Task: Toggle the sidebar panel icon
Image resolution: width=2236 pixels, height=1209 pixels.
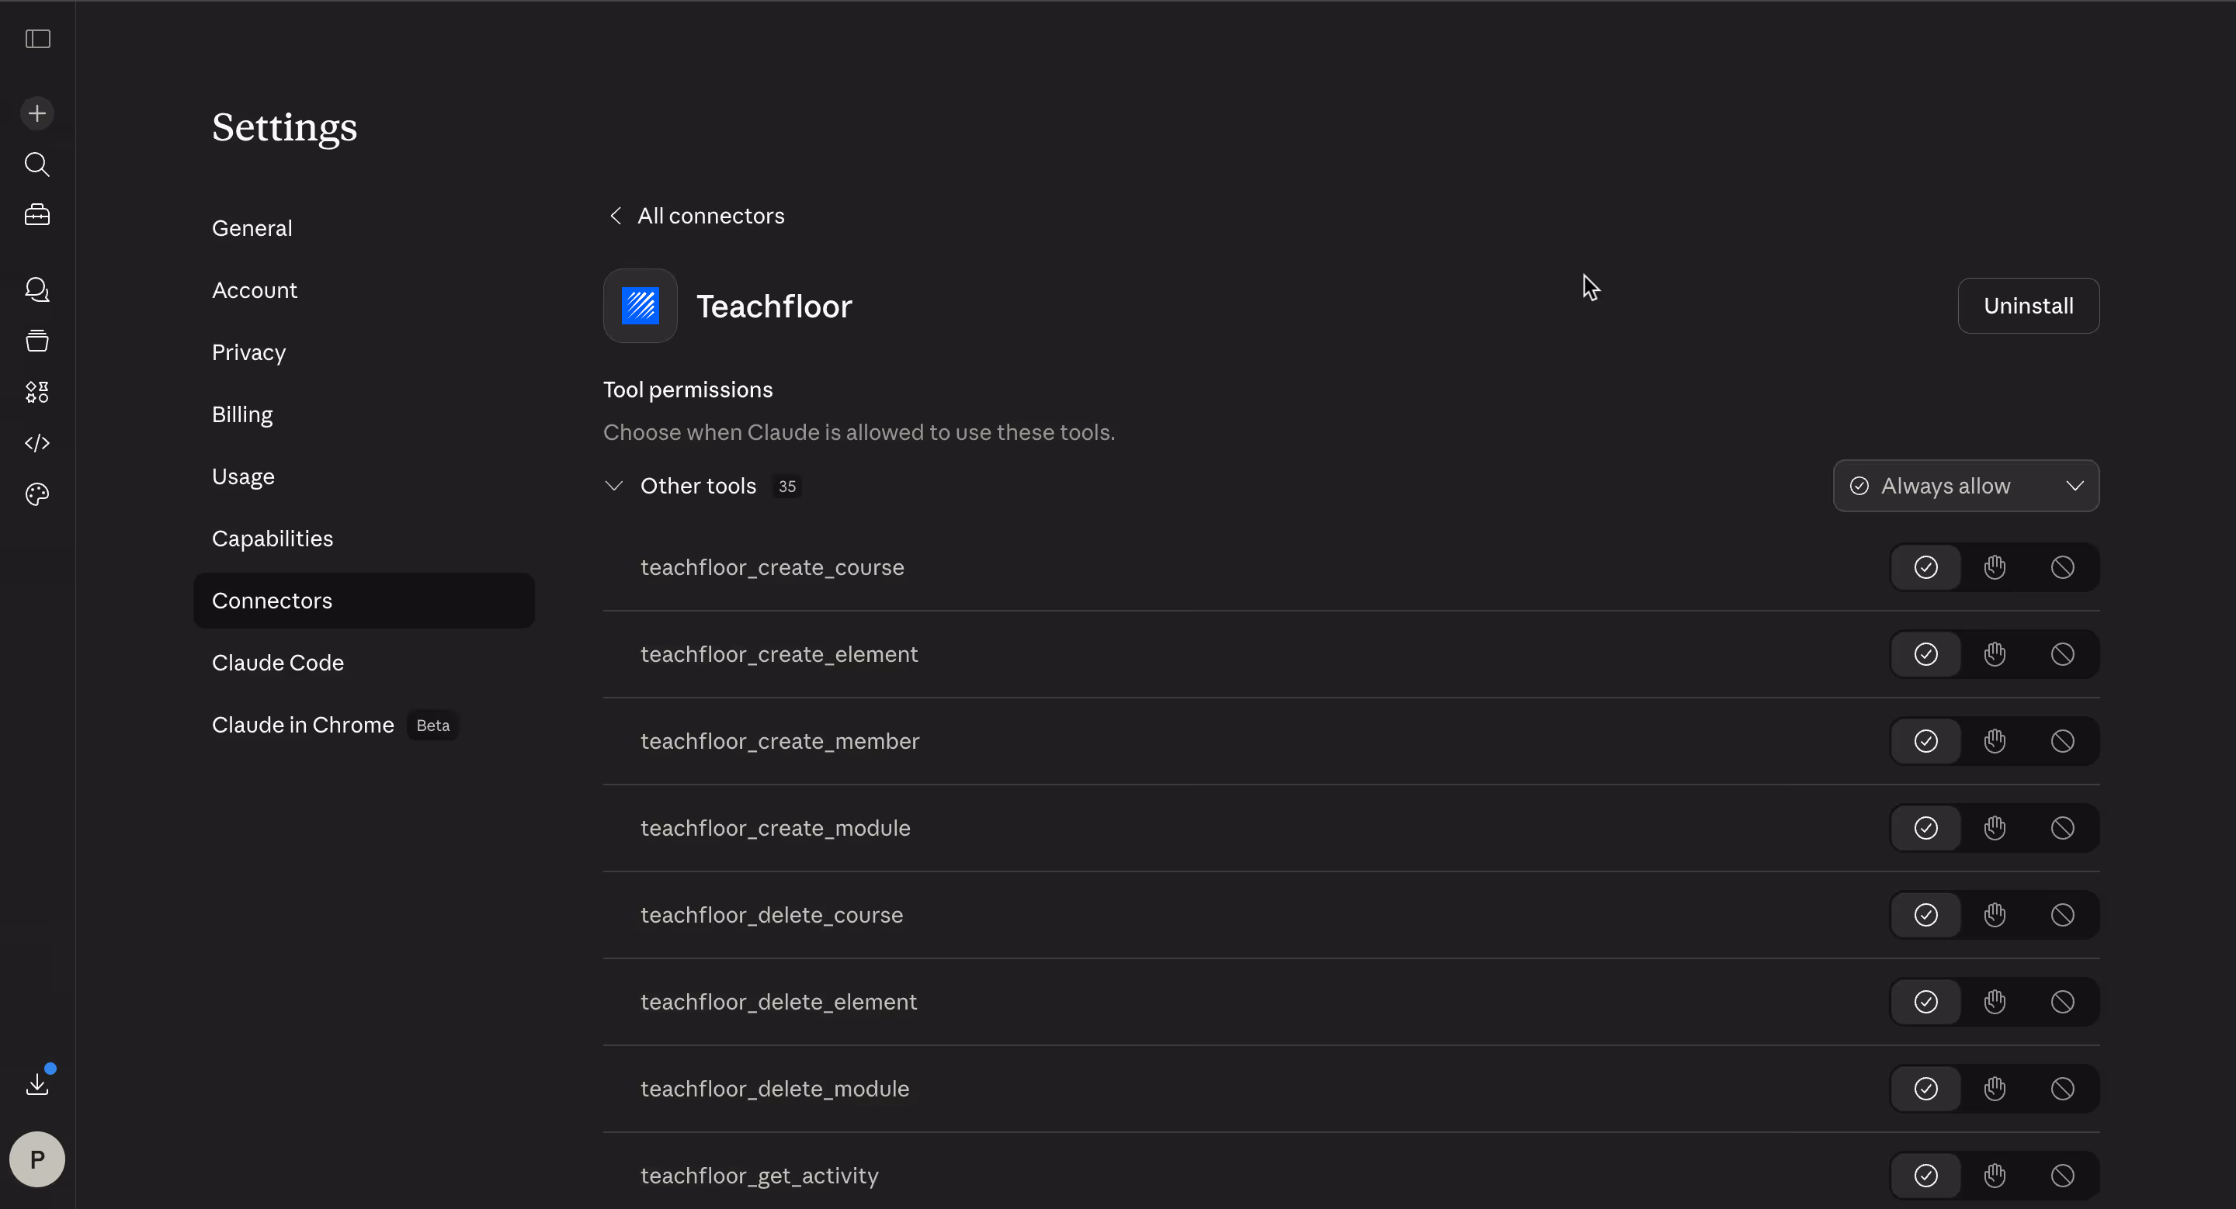Action: pyautogui.click(x=37, y=39)
